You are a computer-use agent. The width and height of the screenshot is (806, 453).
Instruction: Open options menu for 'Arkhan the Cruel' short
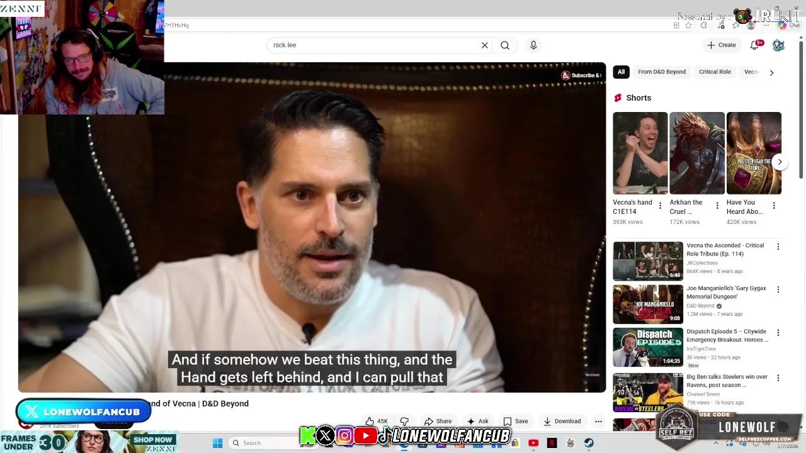pos(717,206)
